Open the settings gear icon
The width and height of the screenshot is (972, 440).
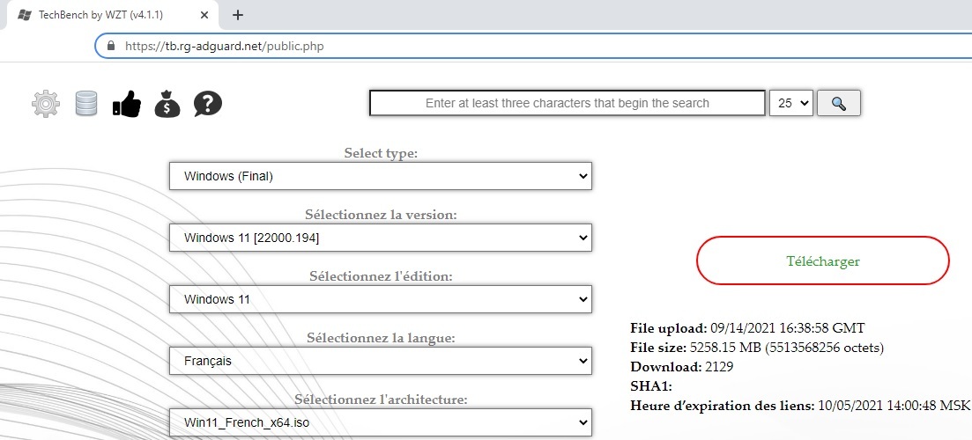[46, 104]
